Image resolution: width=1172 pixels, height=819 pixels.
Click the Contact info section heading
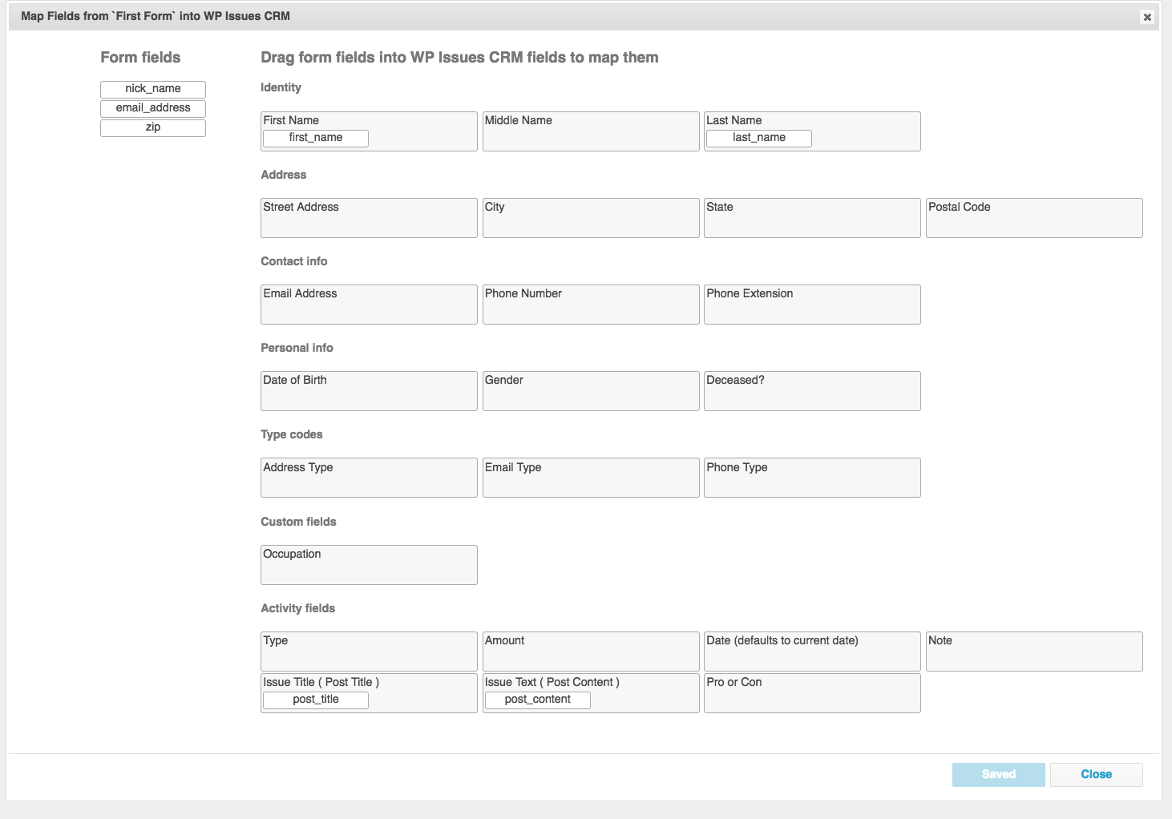coord(294,261)
